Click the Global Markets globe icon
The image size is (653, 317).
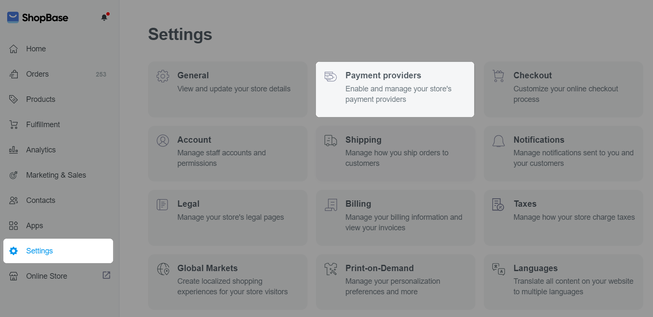[x=163, y=269]
